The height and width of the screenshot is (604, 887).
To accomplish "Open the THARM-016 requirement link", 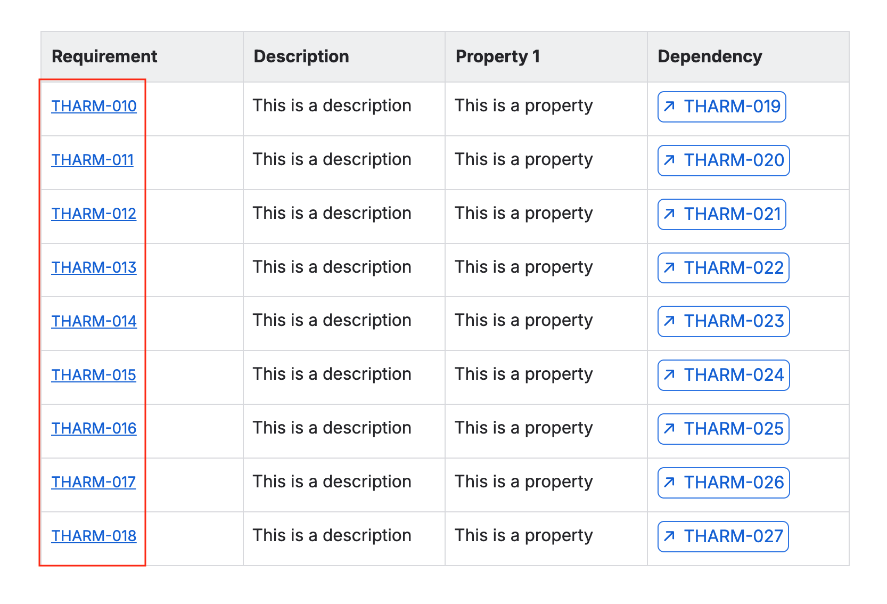I will pyautogui.click(x=94, y=429).
